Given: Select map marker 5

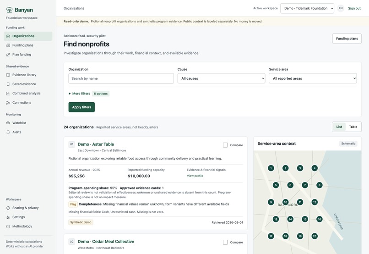Looking at the screenshot, I should (x=276, y=185).
